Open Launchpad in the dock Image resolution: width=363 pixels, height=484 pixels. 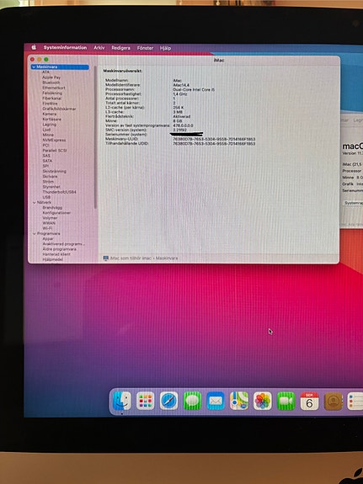pyautogui.click(x=145, y=401)
